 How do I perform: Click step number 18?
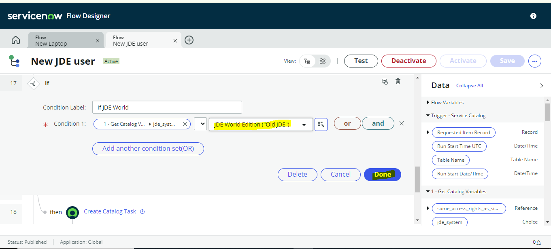point(13,211)
